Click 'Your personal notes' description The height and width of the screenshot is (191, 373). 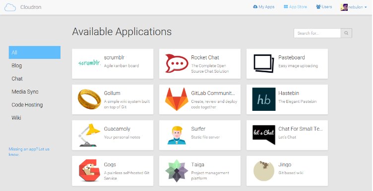click(122, 137)
